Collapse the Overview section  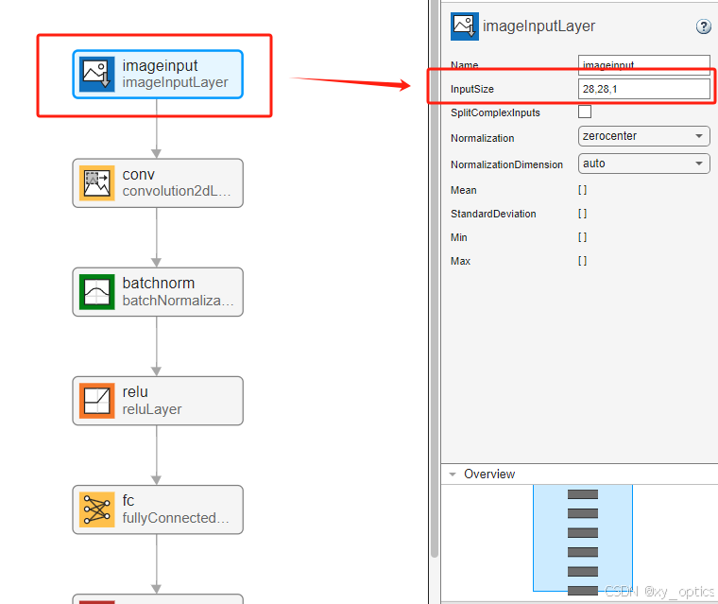point(453,475)
